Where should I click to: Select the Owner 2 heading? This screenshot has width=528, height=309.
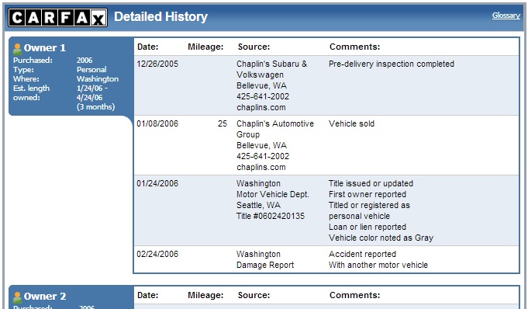coord(45,296)
